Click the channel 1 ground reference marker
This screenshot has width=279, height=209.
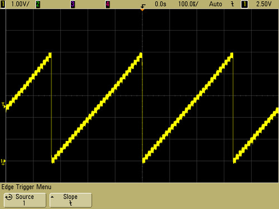click(x=3, y=162)
